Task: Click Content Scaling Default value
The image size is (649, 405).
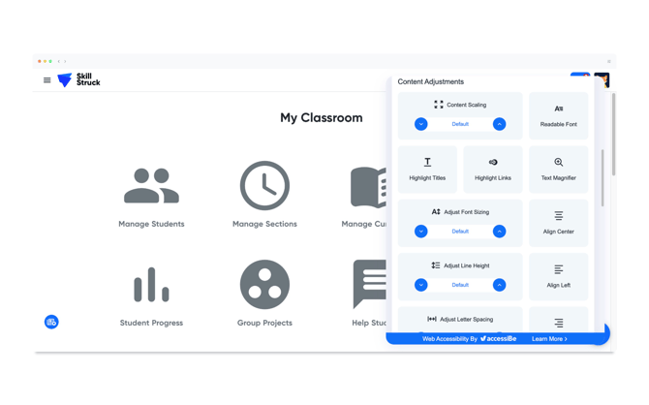Action: pos(460,124)
